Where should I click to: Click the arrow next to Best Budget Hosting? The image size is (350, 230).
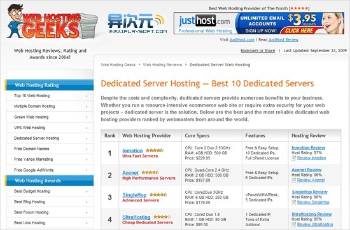pyautogui.click(x=87, y=192)
